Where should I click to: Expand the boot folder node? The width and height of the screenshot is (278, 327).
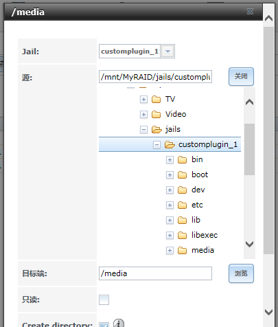point(170,175)
